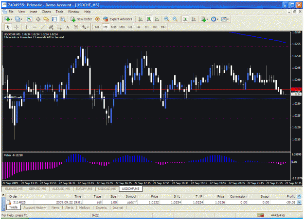Image resolution: width=304 pixels, height=219 pixels.
Task: Open the Experts terminal tab
Action: pos(101,207)
